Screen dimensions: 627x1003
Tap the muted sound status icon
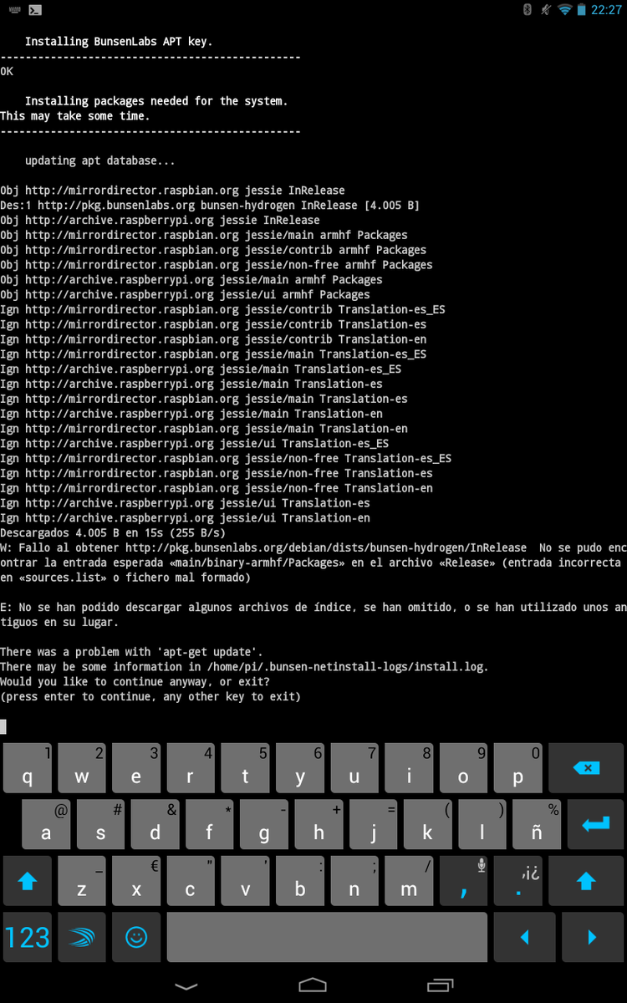pyautogui.click(x=546, y=10)
